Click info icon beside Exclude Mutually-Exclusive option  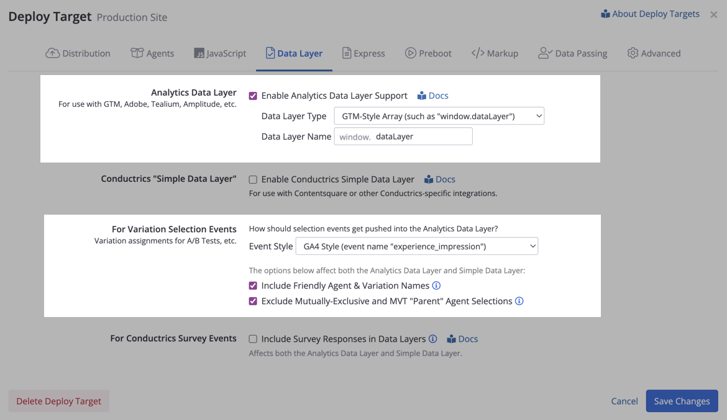[x=519, y=301]
